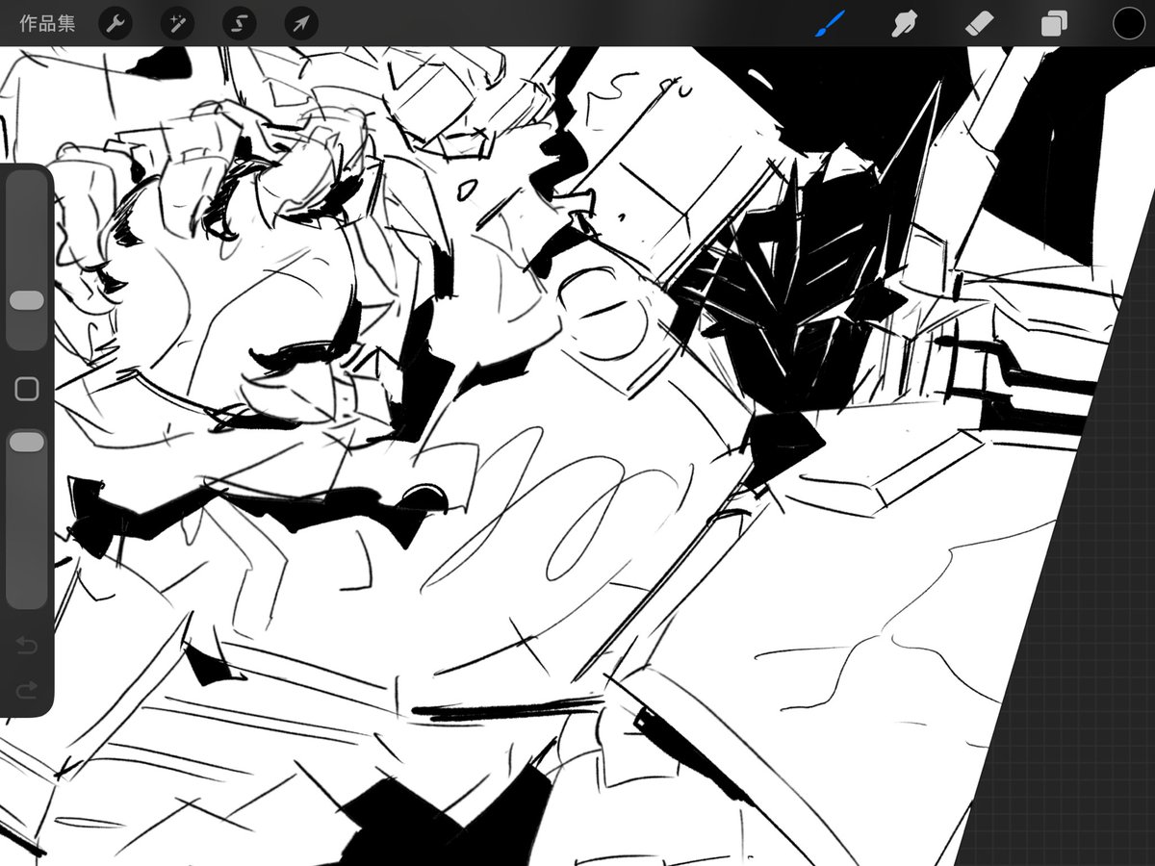Click the brush opacity slider handle
Viewport: 1155px width, 866px height.
(27, 442)
